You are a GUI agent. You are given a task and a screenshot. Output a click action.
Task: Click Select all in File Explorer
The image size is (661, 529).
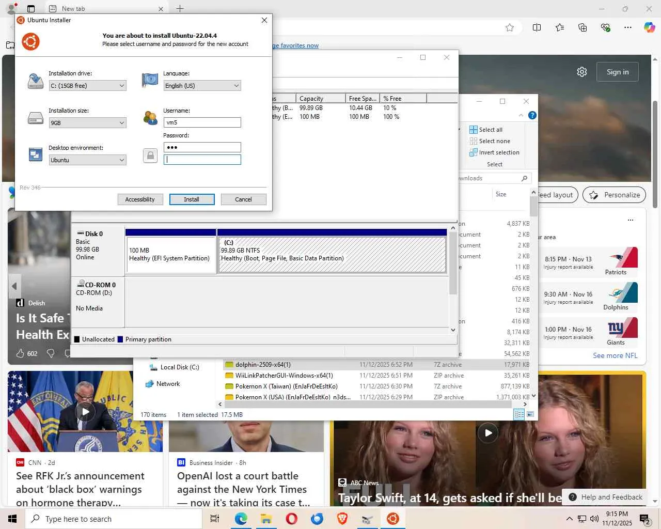[x=486, y=130]
